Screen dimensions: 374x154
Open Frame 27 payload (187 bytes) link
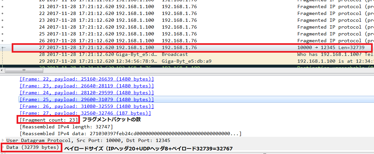pos(85,113)
